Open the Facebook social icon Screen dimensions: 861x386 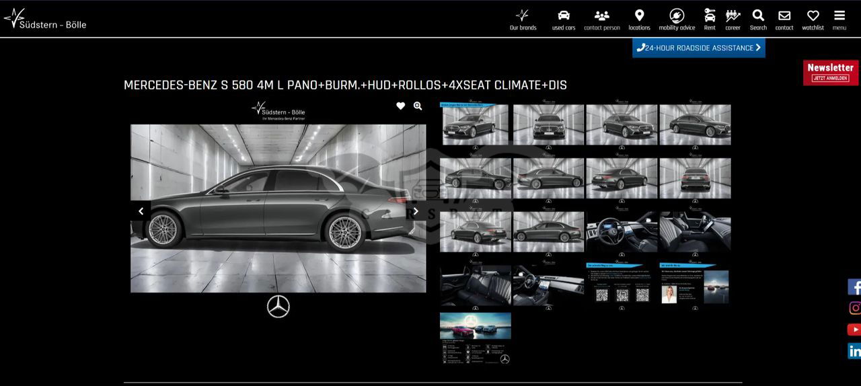[x=854, y=287]
